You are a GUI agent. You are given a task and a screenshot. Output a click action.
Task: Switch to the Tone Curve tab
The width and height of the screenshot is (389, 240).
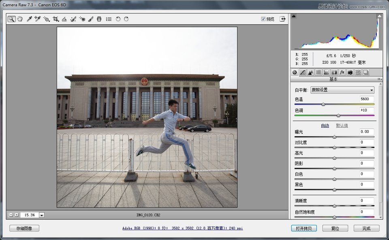click(302, 73)
